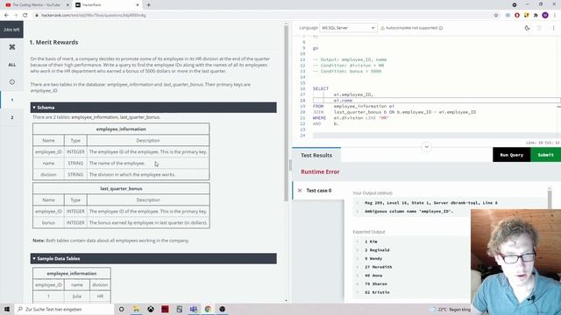Click the Runtime Error heading
Screen dimensions: 561x315
pos(320,171)
